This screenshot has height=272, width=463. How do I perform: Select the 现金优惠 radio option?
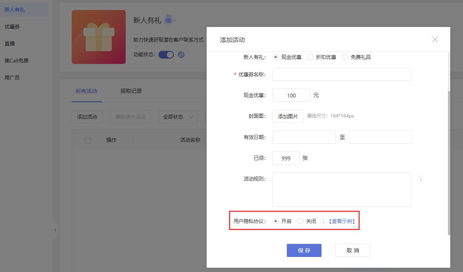(x=276, y=57)
